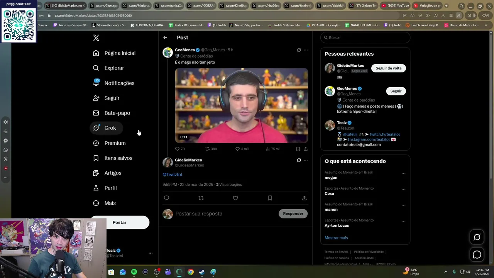The image size is (494, 278).
Task: Open floating chat bubble button
Action: (x=477, y=255)
